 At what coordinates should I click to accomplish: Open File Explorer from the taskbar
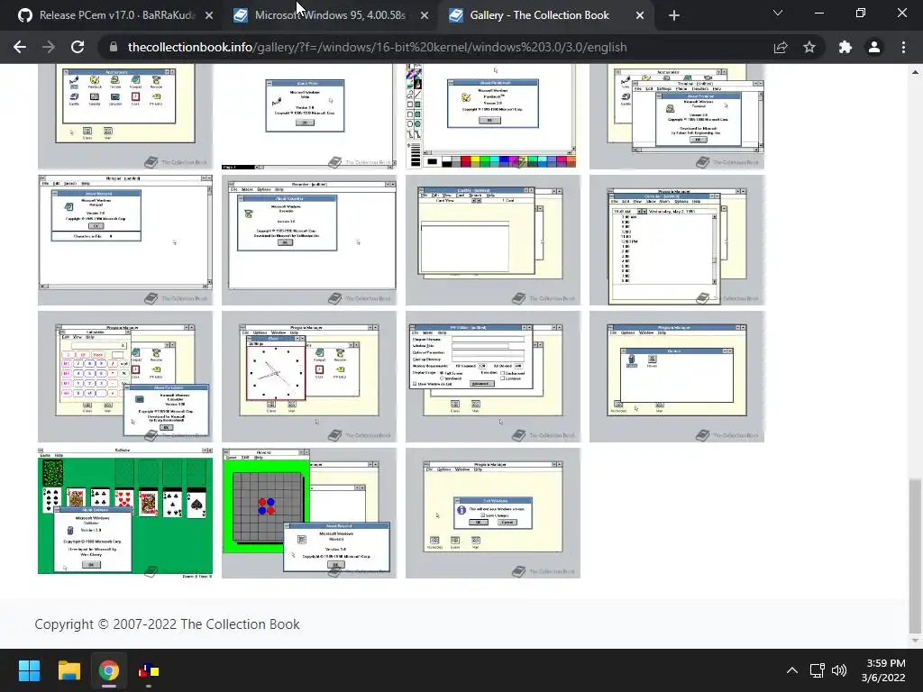tap(69, 670)
